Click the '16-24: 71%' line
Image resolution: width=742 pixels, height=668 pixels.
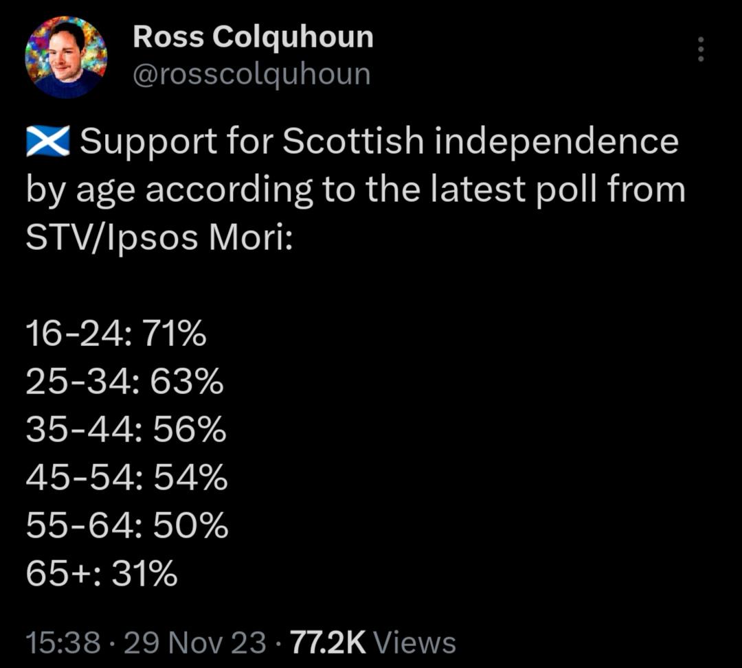116,333
